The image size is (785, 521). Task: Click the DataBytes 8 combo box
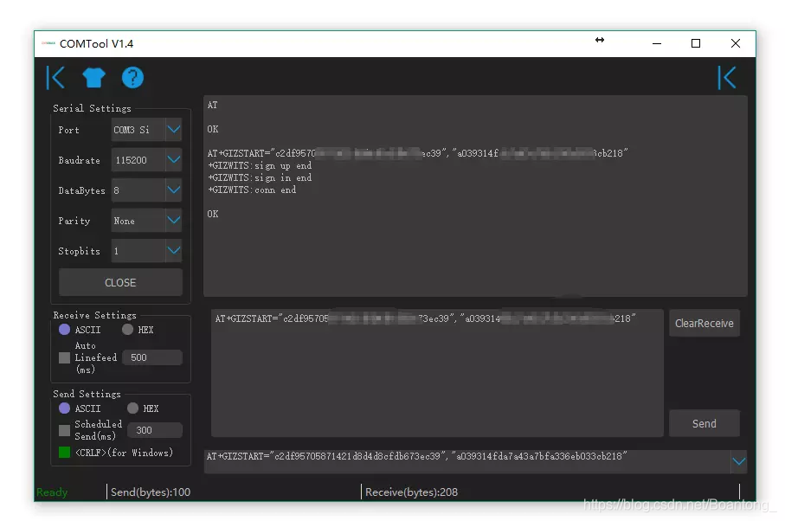coord(146,190)
